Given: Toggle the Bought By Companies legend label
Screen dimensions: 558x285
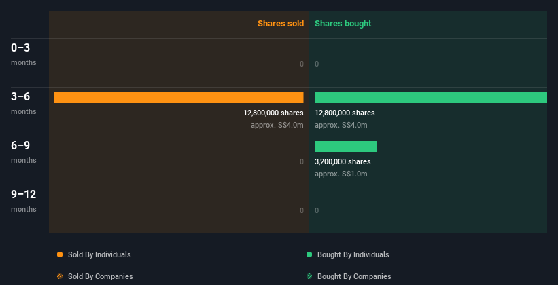Looking at the screenshot, I should point(354,276).
